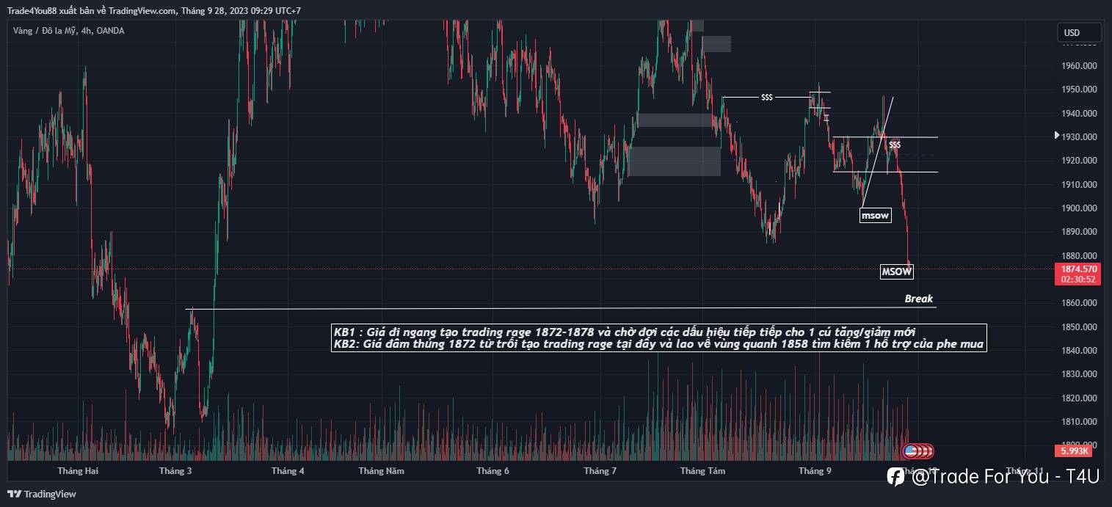Click the Trade4You88 publication header text

point(153,10)
